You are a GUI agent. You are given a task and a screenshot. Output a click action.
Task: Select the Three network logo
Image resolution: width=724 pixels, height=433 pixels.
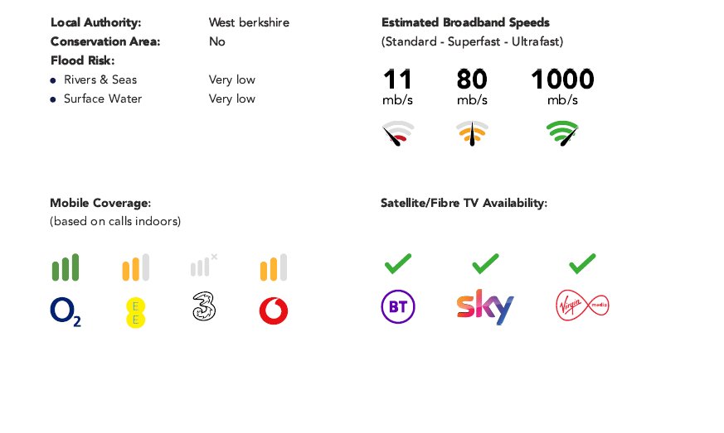coord(204,306)
